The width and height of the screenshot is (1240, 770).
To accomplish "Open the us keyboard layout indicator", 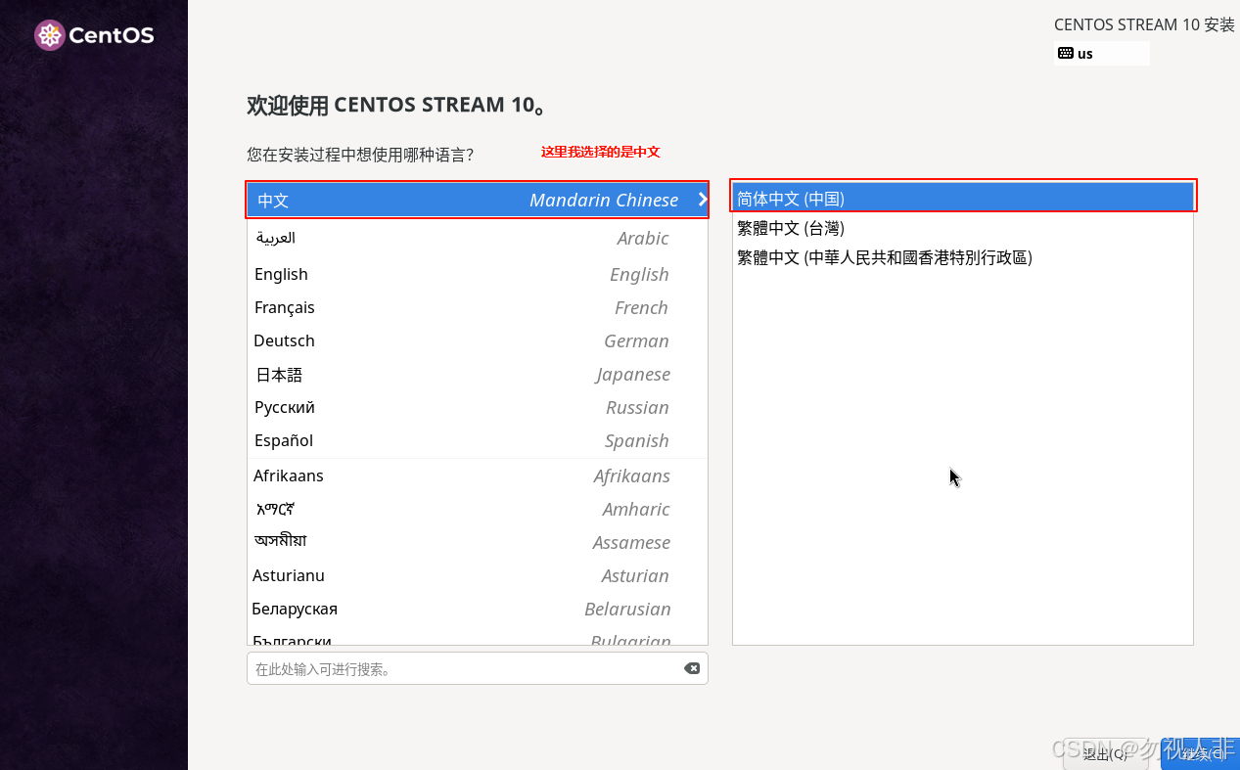I will pos(1101,54).
